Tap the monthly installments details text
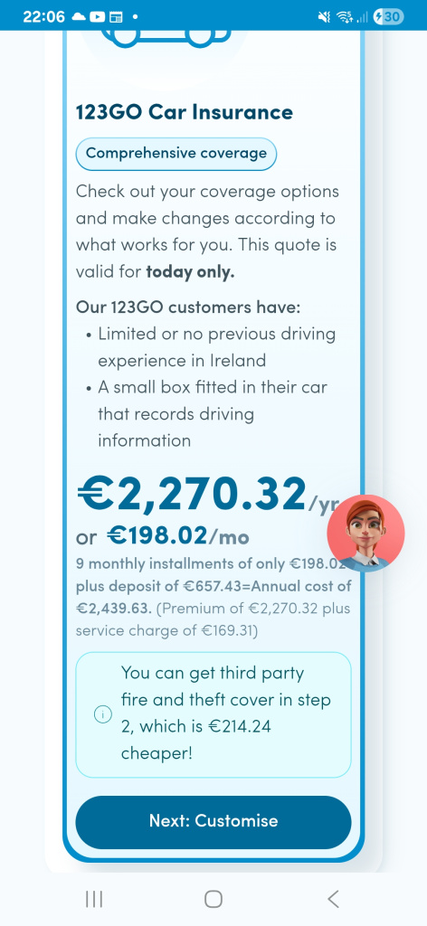The image size is (427, 926). (213, 597)
